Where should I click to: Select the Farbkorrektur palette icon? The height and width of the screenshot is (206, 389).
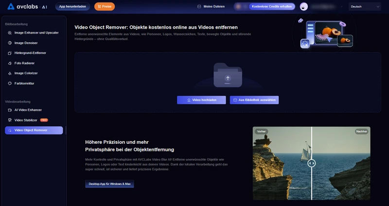pos(10,84)
